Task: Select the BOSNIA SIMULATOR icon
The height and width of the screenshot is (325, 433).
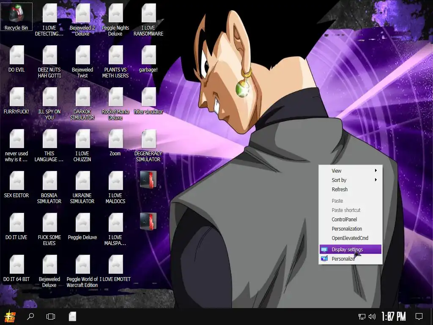Action: coord(49,188)
